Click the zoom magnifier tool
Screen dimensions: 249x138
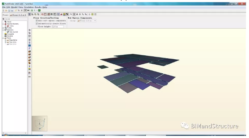[x=83, y=14]
